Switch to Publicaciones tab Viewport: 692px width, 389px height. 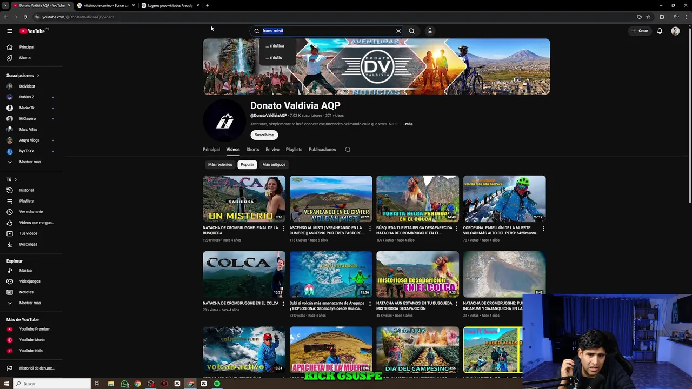point(322,150)
